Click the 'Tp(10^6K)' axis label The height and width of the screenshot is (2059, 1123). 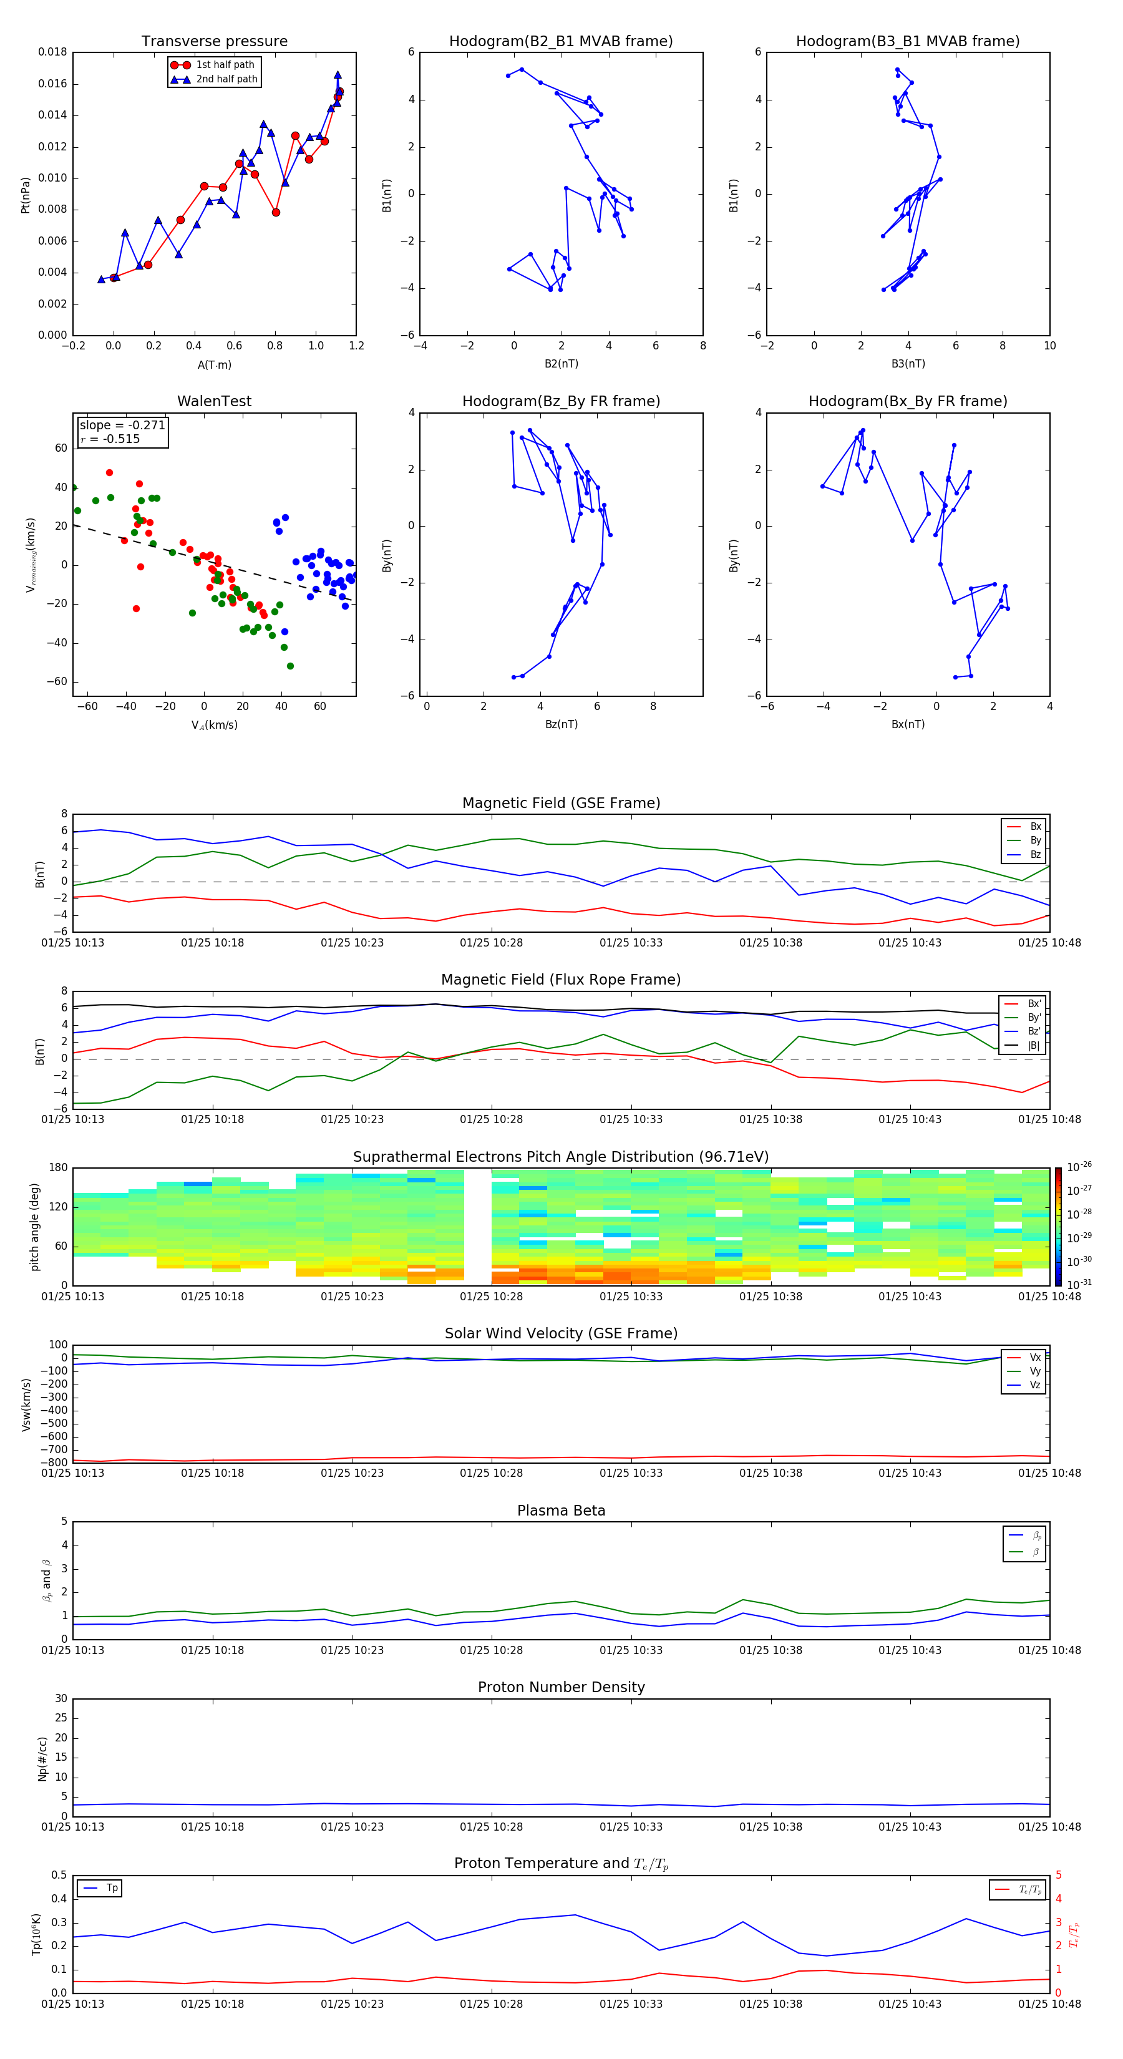[36, 1934]
